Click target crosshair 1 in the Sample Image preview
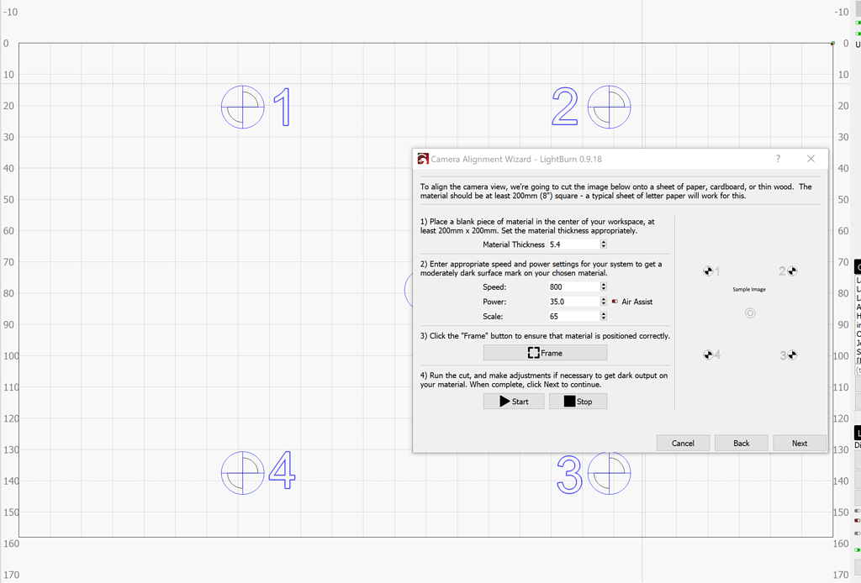Image resolution: width=861 pixels, height=583 pixels. point(707,270)
